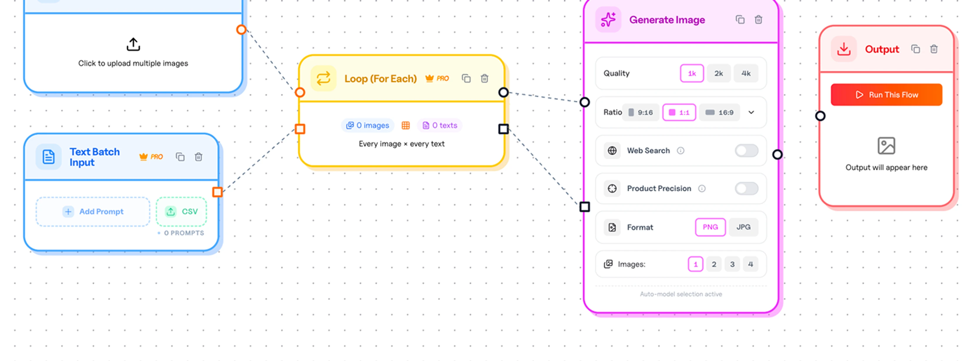Click Generate Image right output port

(x=778, y=155)
